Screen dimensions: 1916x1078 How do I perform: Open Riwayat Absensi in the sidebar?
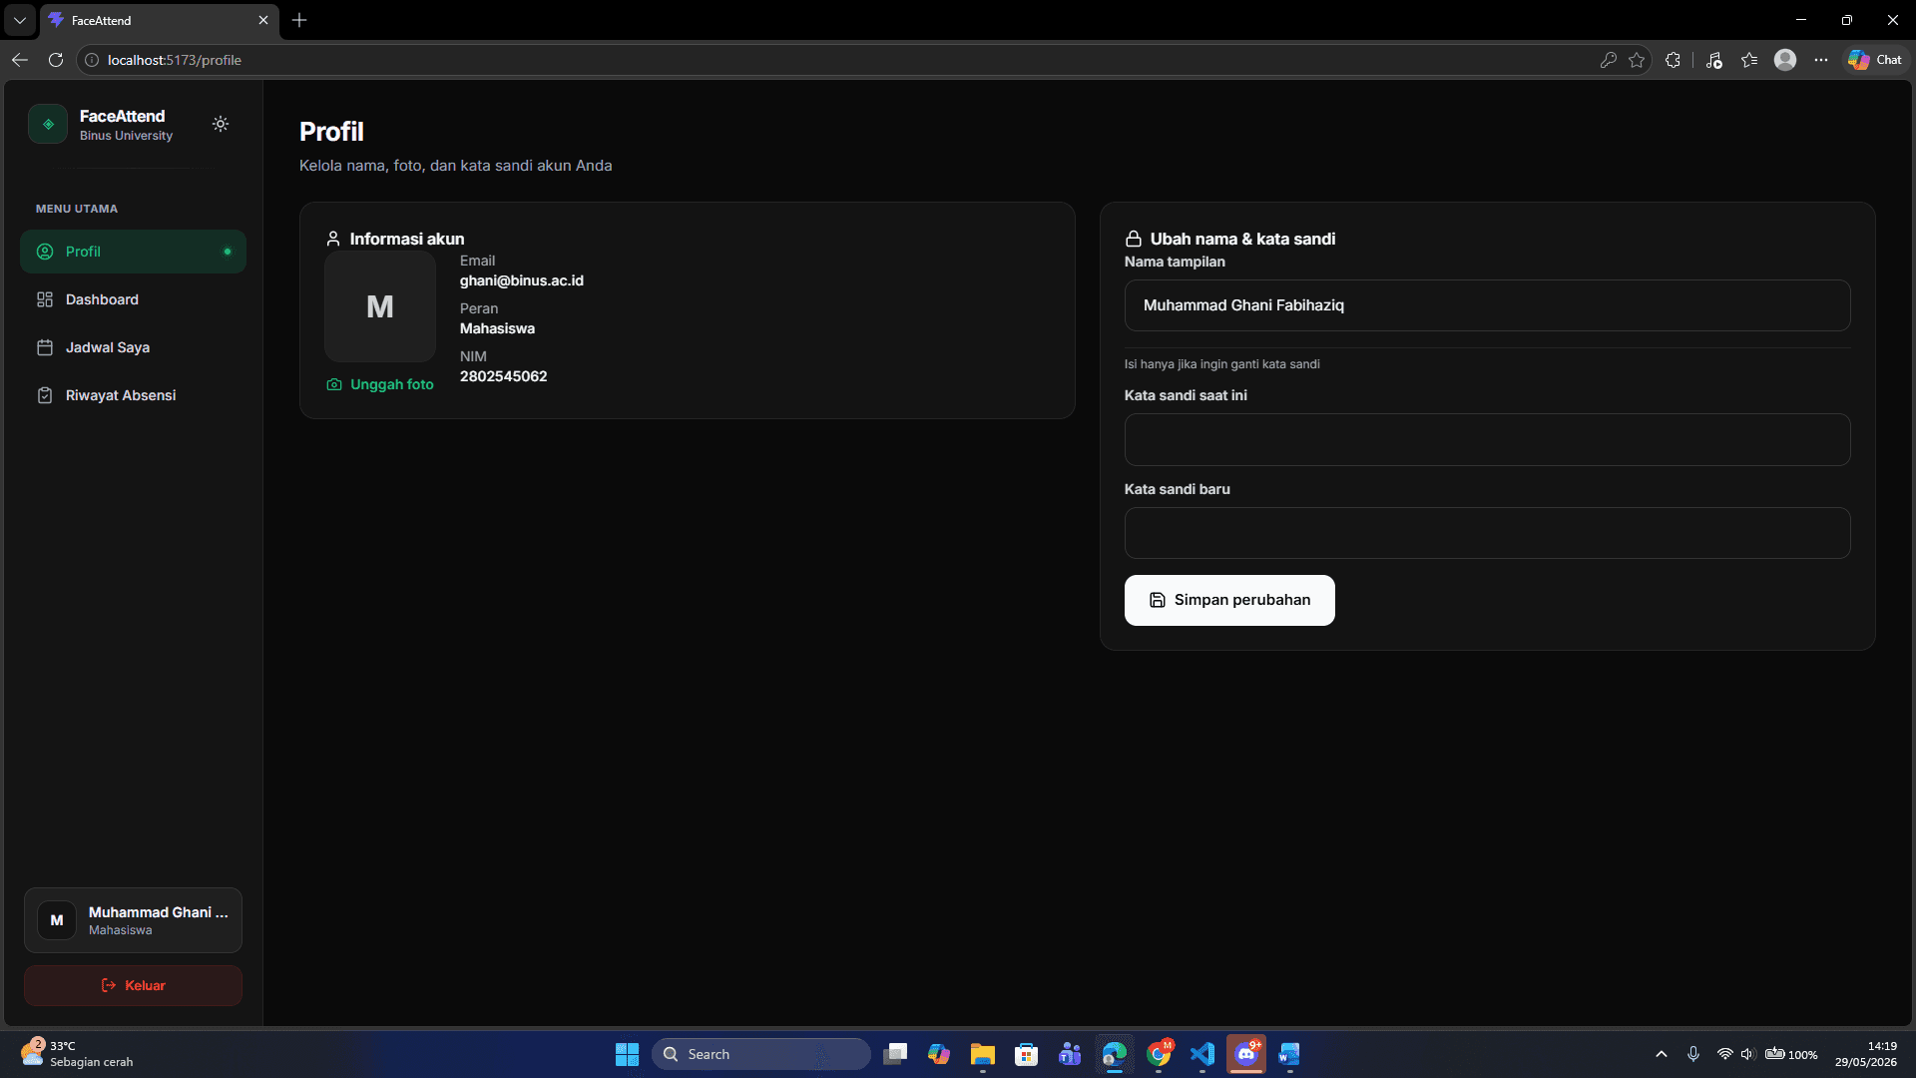pyautogui.click(x=133, y=395)
